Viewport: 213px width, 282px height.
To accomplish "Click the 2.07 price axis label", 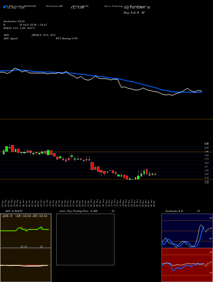I will 207,148.
